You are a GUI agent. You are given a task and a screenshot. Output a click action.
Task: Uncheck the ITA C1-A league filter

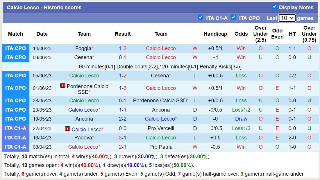[x=201, y=17]
